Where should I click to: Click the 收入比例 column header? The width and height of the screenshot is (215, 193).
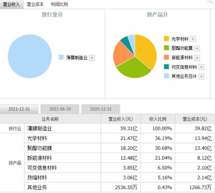coord(158,119)
